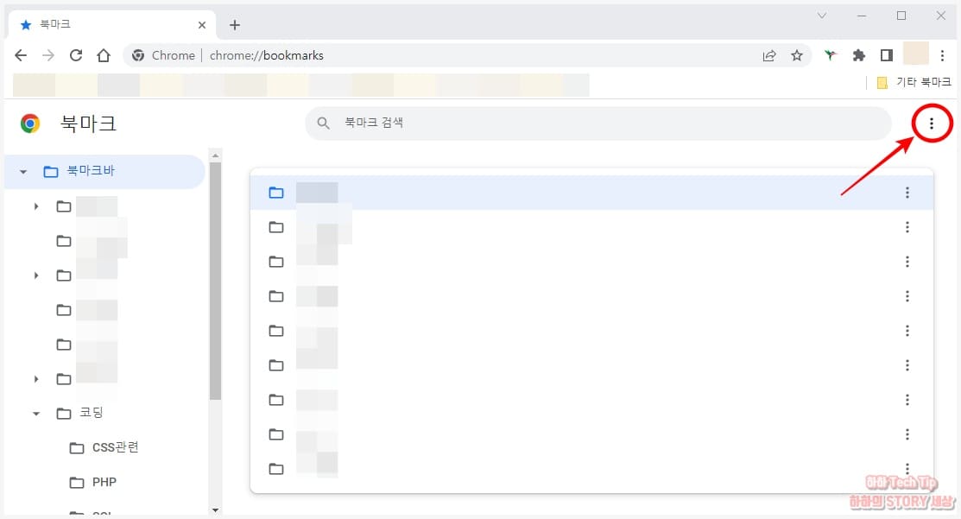Screen dimensions: 961x519
Task: Collapse the 코딩 folder in the sidebar
Action: 35,413
